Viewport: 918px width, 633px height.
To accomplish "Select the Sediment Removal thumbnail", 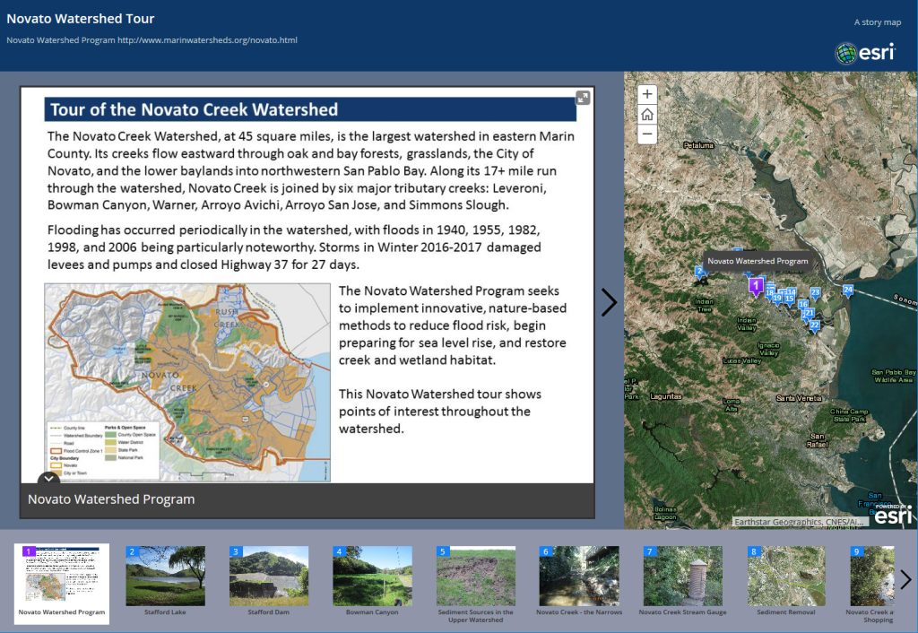I will point(786,574).
